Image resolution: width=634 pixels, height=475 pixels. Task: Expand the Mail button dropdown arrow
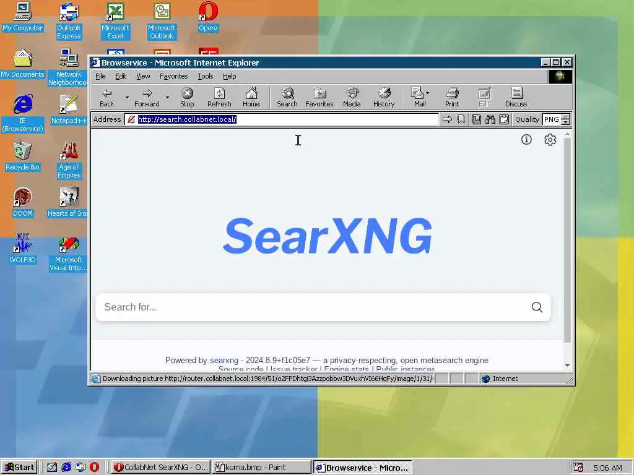(428, 93)
